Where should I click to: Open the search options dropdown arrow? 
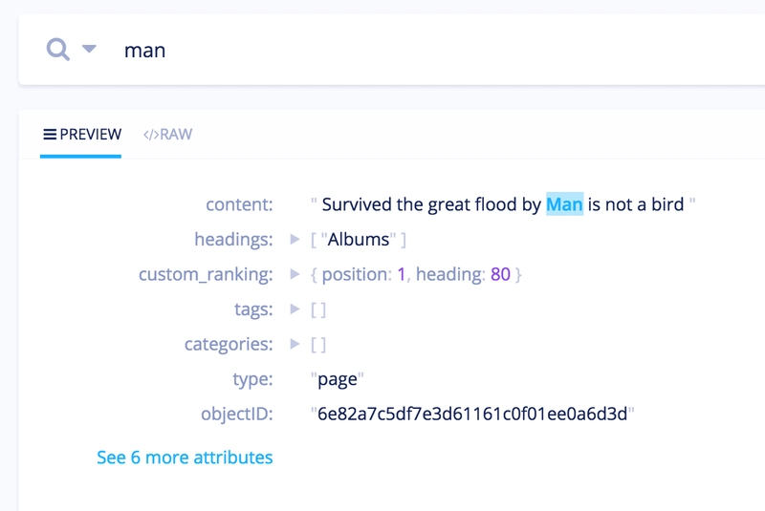tap(89, 48)
